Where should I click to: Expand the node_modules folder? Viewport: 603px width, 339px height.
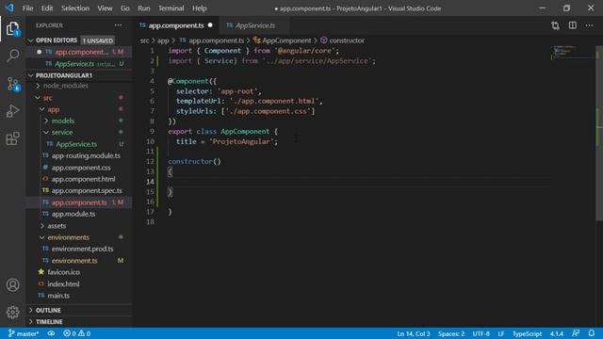65,86
